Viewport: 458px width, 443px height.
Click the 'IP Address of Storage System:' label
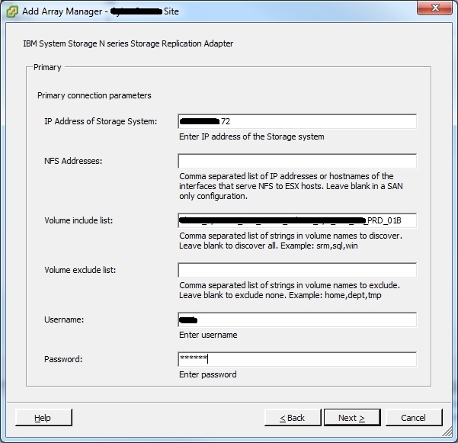[101, 121]
